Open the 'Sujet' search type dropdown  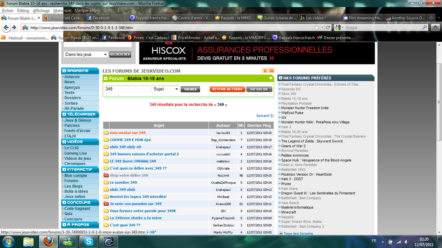click(x=166, y=89)
